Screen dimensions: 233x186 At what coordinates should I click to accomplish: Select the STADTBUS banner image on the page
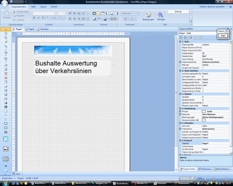pyautogui.click(x=73, y=50)
